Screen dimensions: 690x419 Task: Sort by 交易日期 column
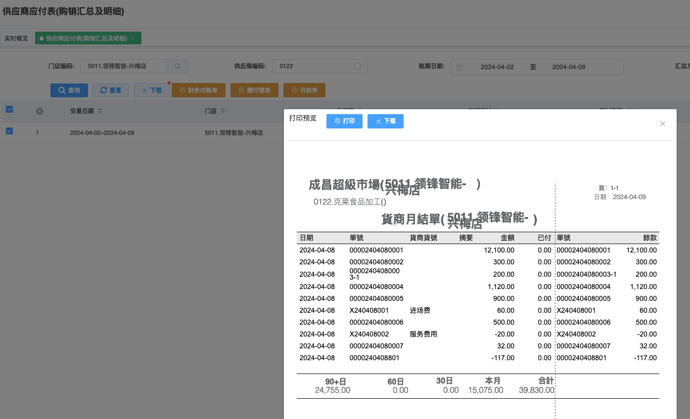point(100,111)
